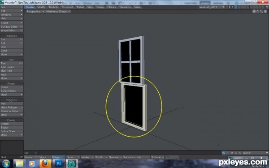Select the active blue layer 1 button

click(236, 7)
